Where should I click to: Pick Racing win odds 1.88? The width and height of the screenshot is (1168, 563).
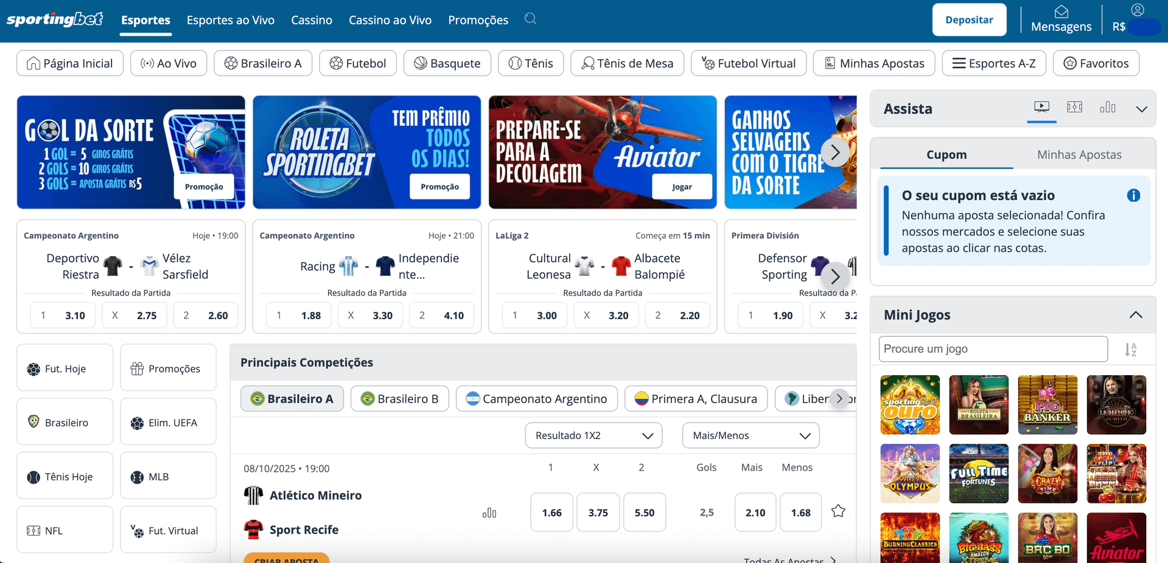point(299,315)
